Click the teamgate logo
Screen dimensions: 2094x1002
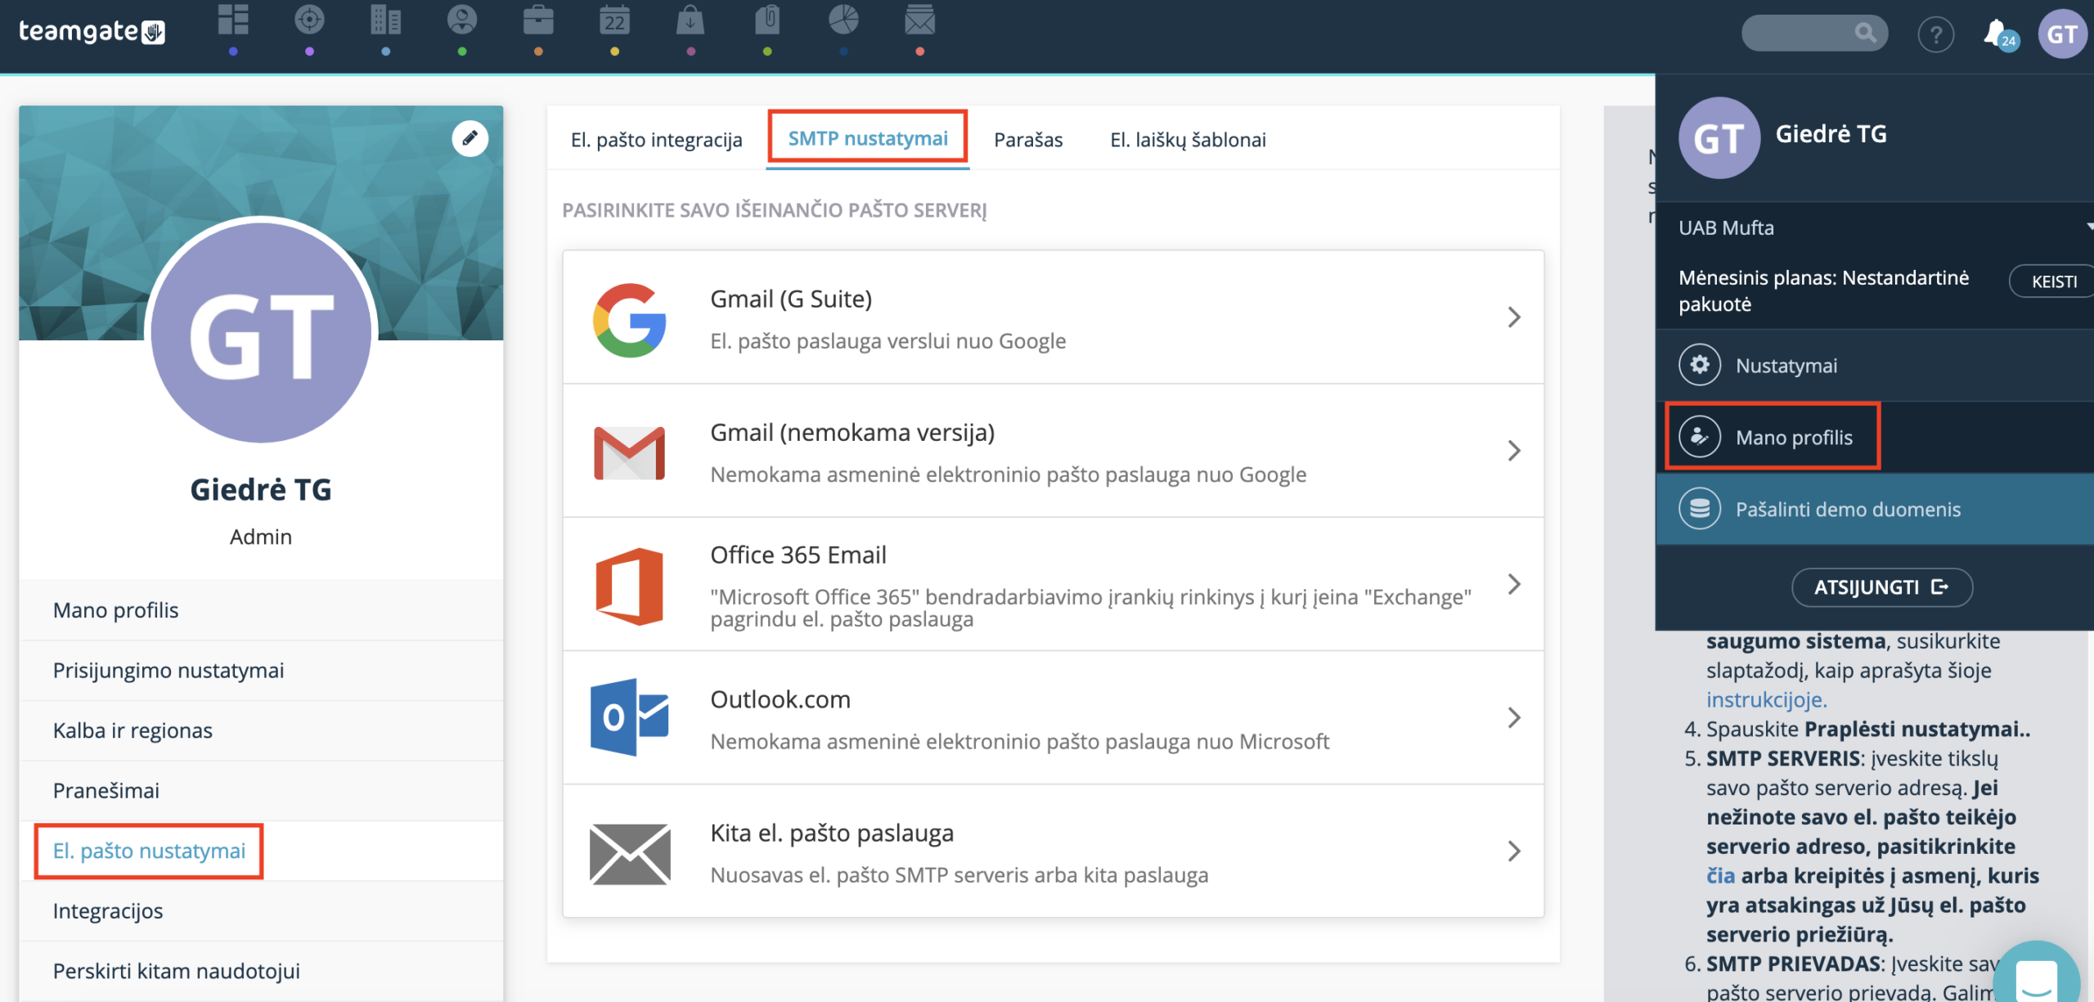tap(92, 31)
